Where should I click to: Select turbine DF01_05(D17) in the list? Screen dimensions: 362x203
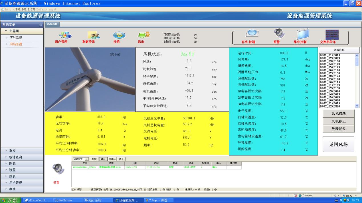click(x=330, y=67)
